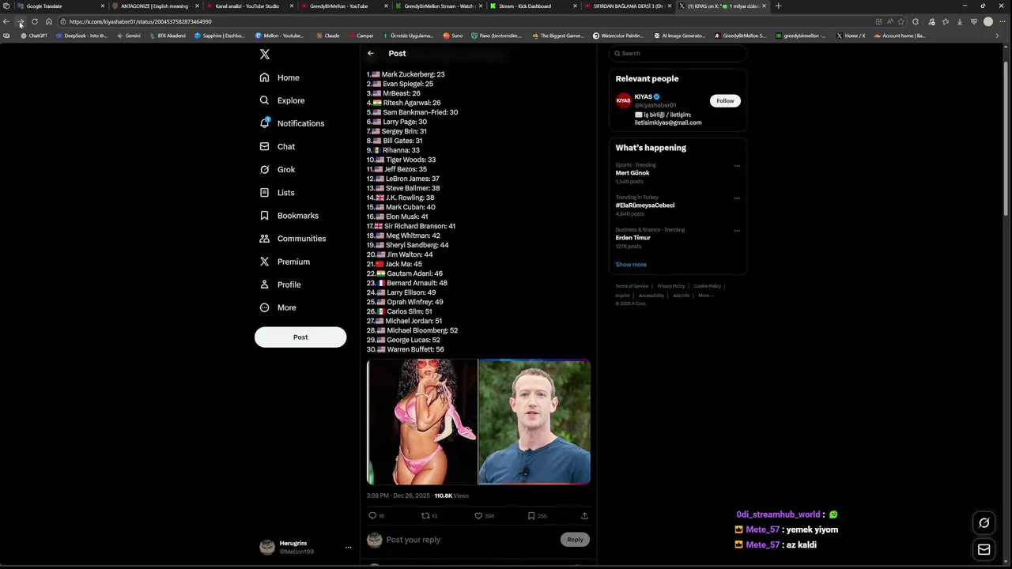Click the Search box on X
The width and height of the screenshot is (1012, 569).
point(678,53)
